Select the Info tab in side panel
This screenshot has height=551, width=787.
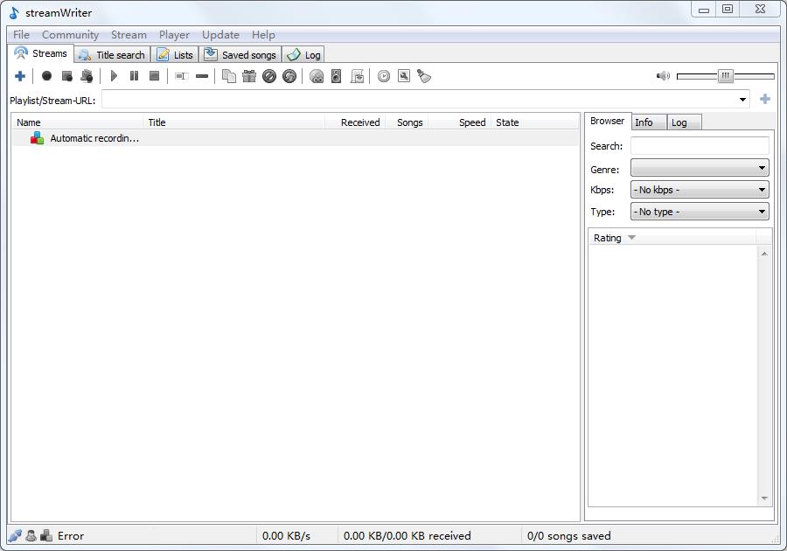pyautogui.click(x=644, y=122)
